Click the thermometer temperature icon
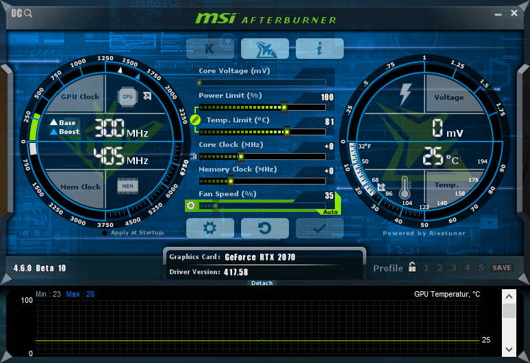This screenshot has width=530, height=363. pos(405,187)
